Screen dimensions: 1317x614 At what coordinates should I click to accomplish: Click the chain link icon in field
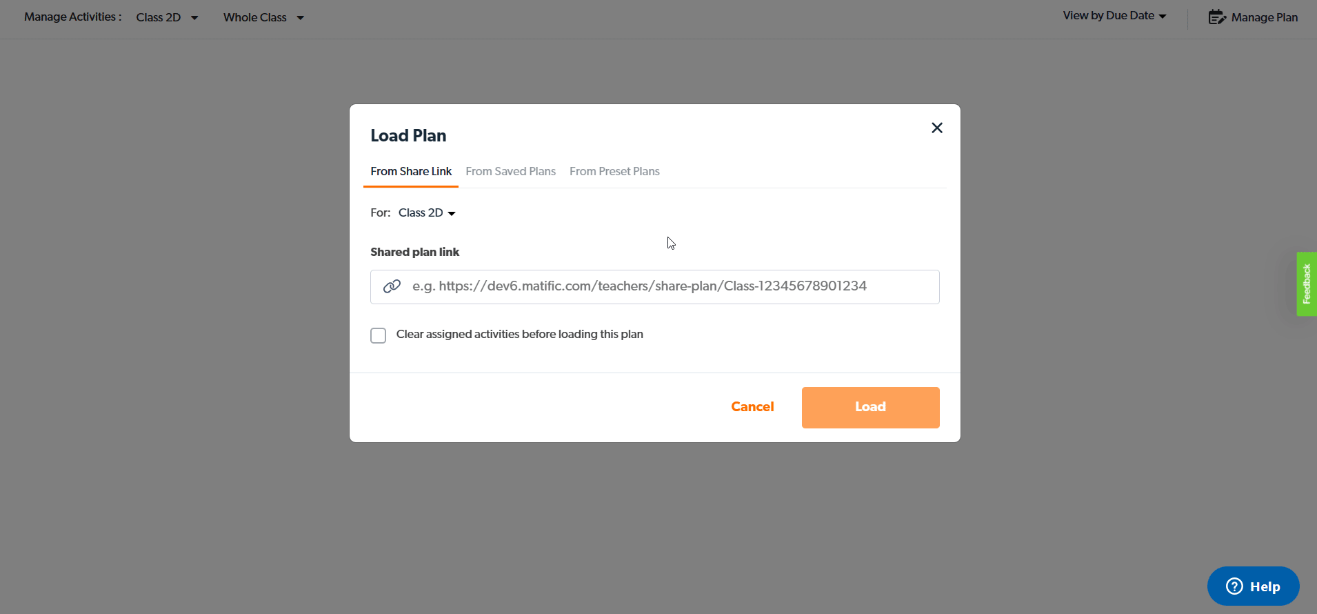392,286
